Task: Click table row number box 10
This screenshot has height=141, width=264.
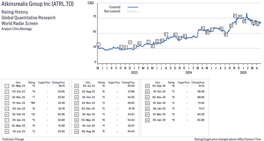Action: [77, 86]
